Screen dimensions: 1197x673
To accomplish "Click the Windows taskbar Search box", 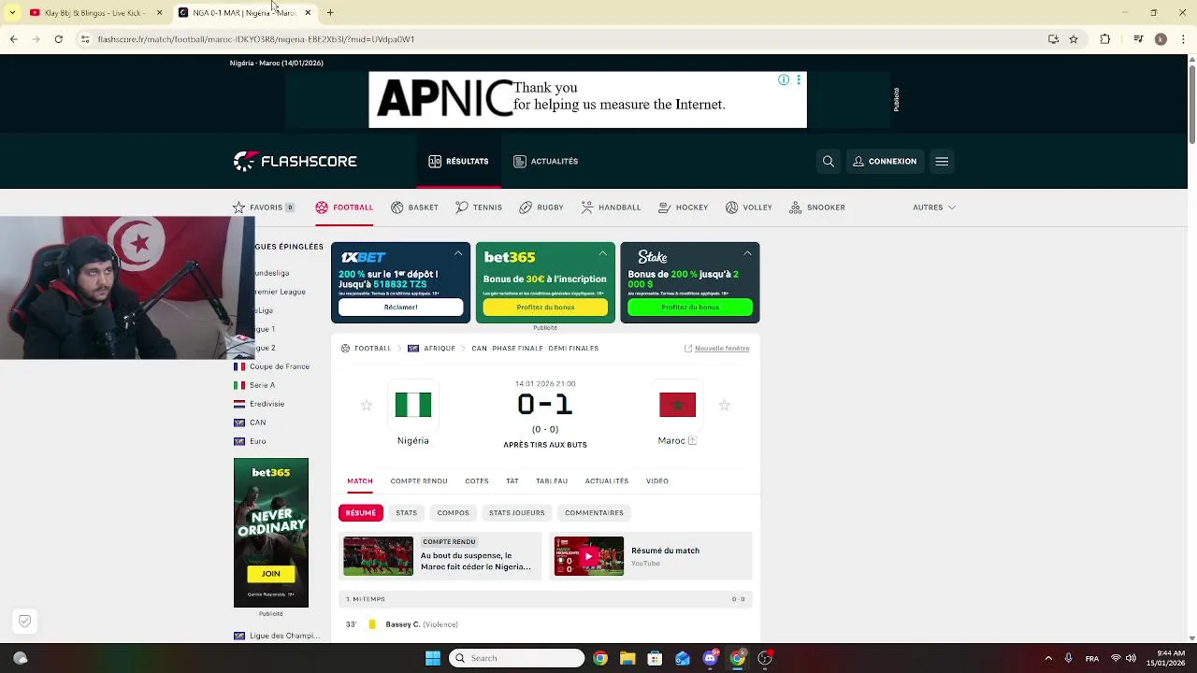I will coord(517,658).
